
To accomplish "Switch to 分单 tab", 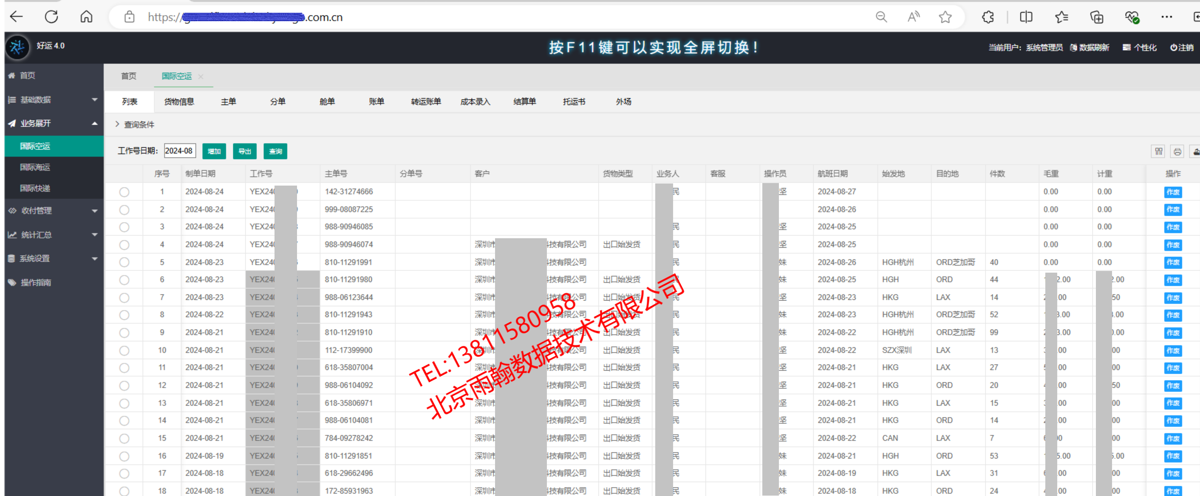I will tap(277, 101).
